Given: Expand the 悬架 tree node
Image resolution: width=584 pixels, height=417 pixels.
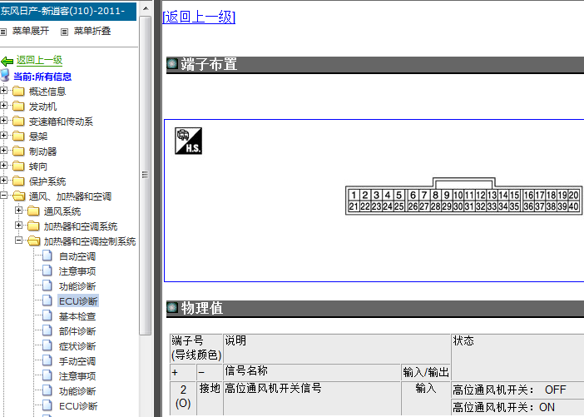Looking at the screenshot, I should click(x=3, y=136).
